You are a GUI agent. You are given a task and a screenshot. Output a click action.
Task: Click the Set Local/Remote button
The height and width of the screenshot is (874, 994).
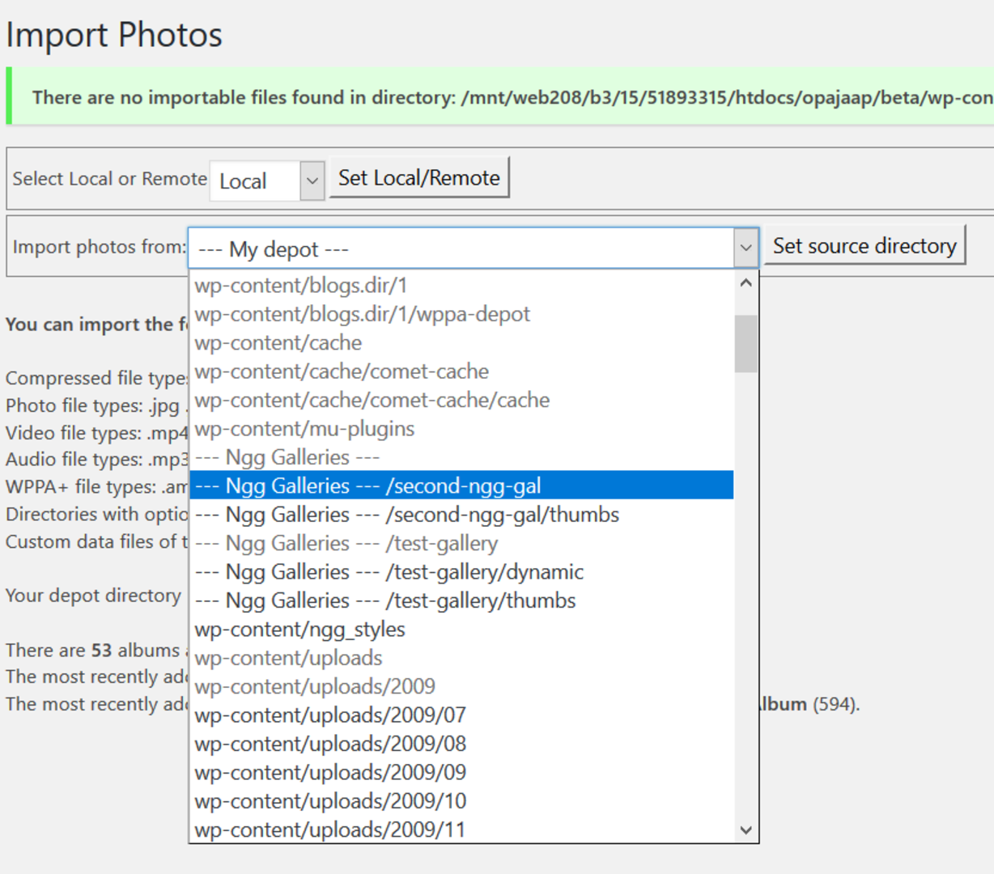pos(418,178)
